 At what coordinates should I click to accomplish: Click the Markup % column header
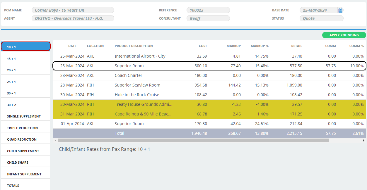coord(260,46)
